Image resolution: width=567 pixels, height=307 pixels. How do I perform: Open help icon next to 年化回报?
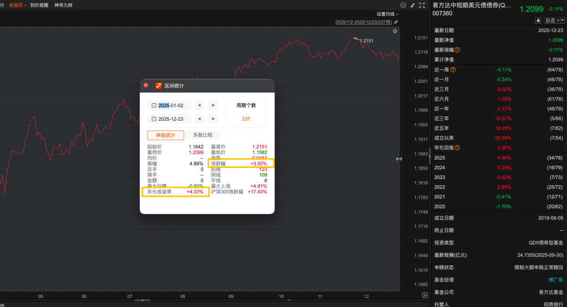point(457,148)
